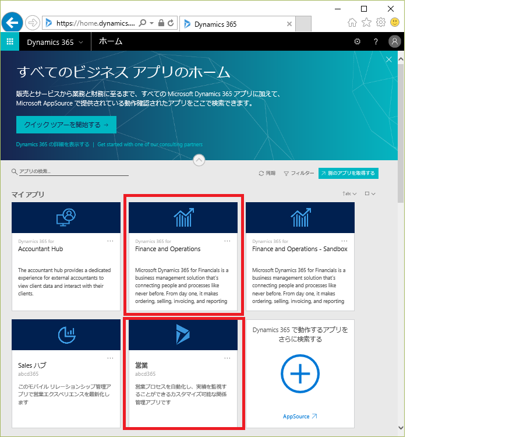Expand the Dynamics 365 header dropdown

click(x=81, y=43)
